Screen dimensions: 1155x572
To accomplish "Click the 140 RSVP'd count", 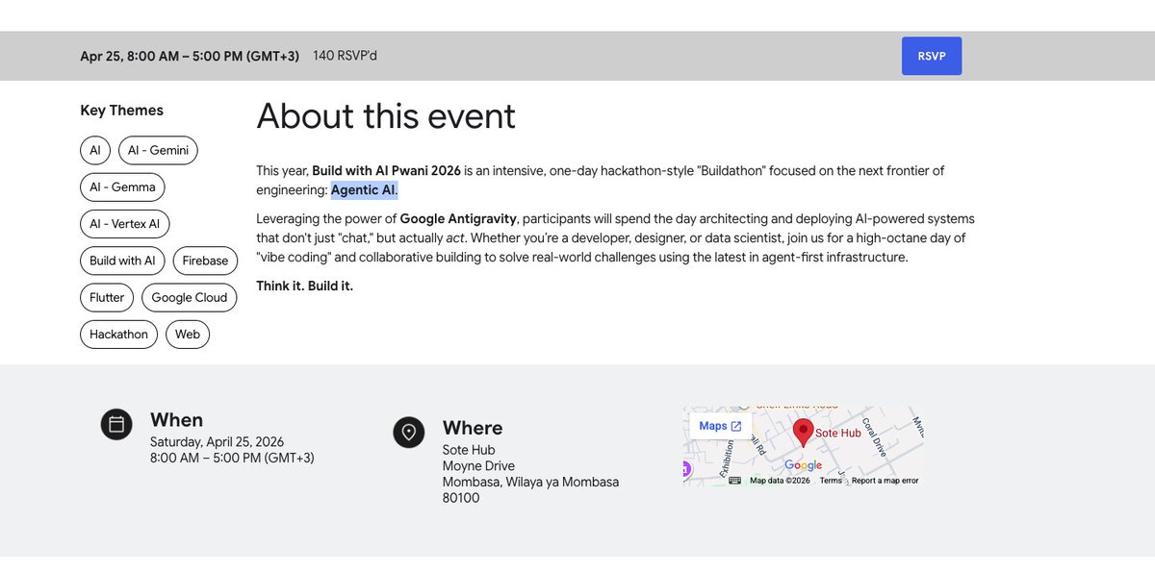I will 345,56.
